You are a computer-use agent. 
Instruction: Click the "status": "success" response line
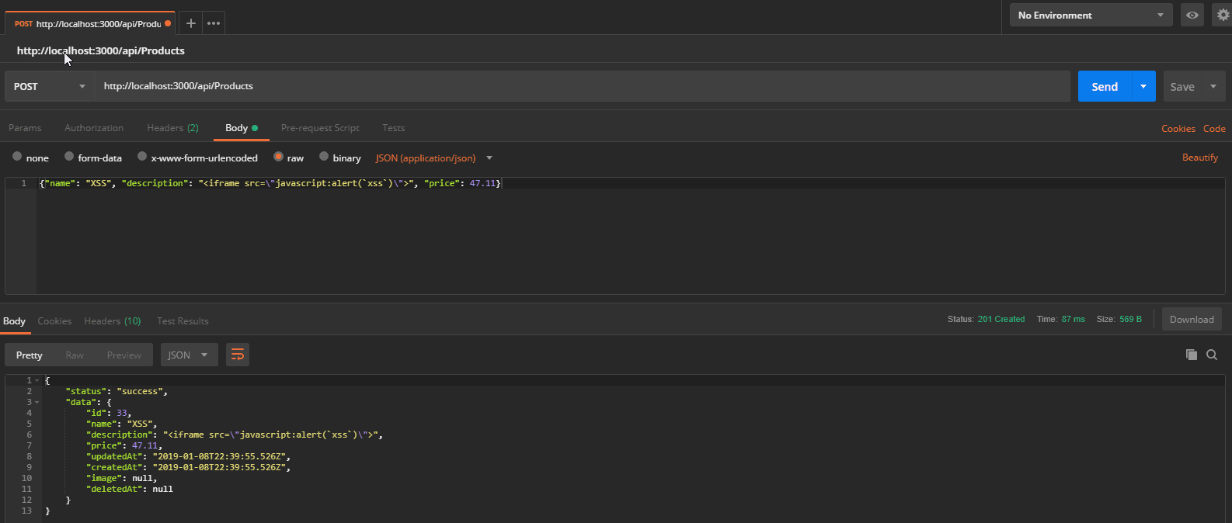(117, 391)
